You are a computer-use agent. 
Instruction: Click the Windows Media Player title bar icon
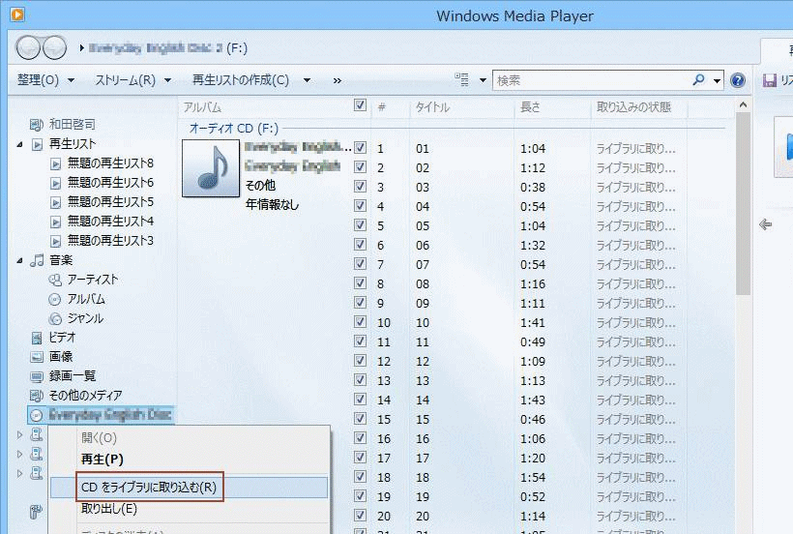coord(16,15)
